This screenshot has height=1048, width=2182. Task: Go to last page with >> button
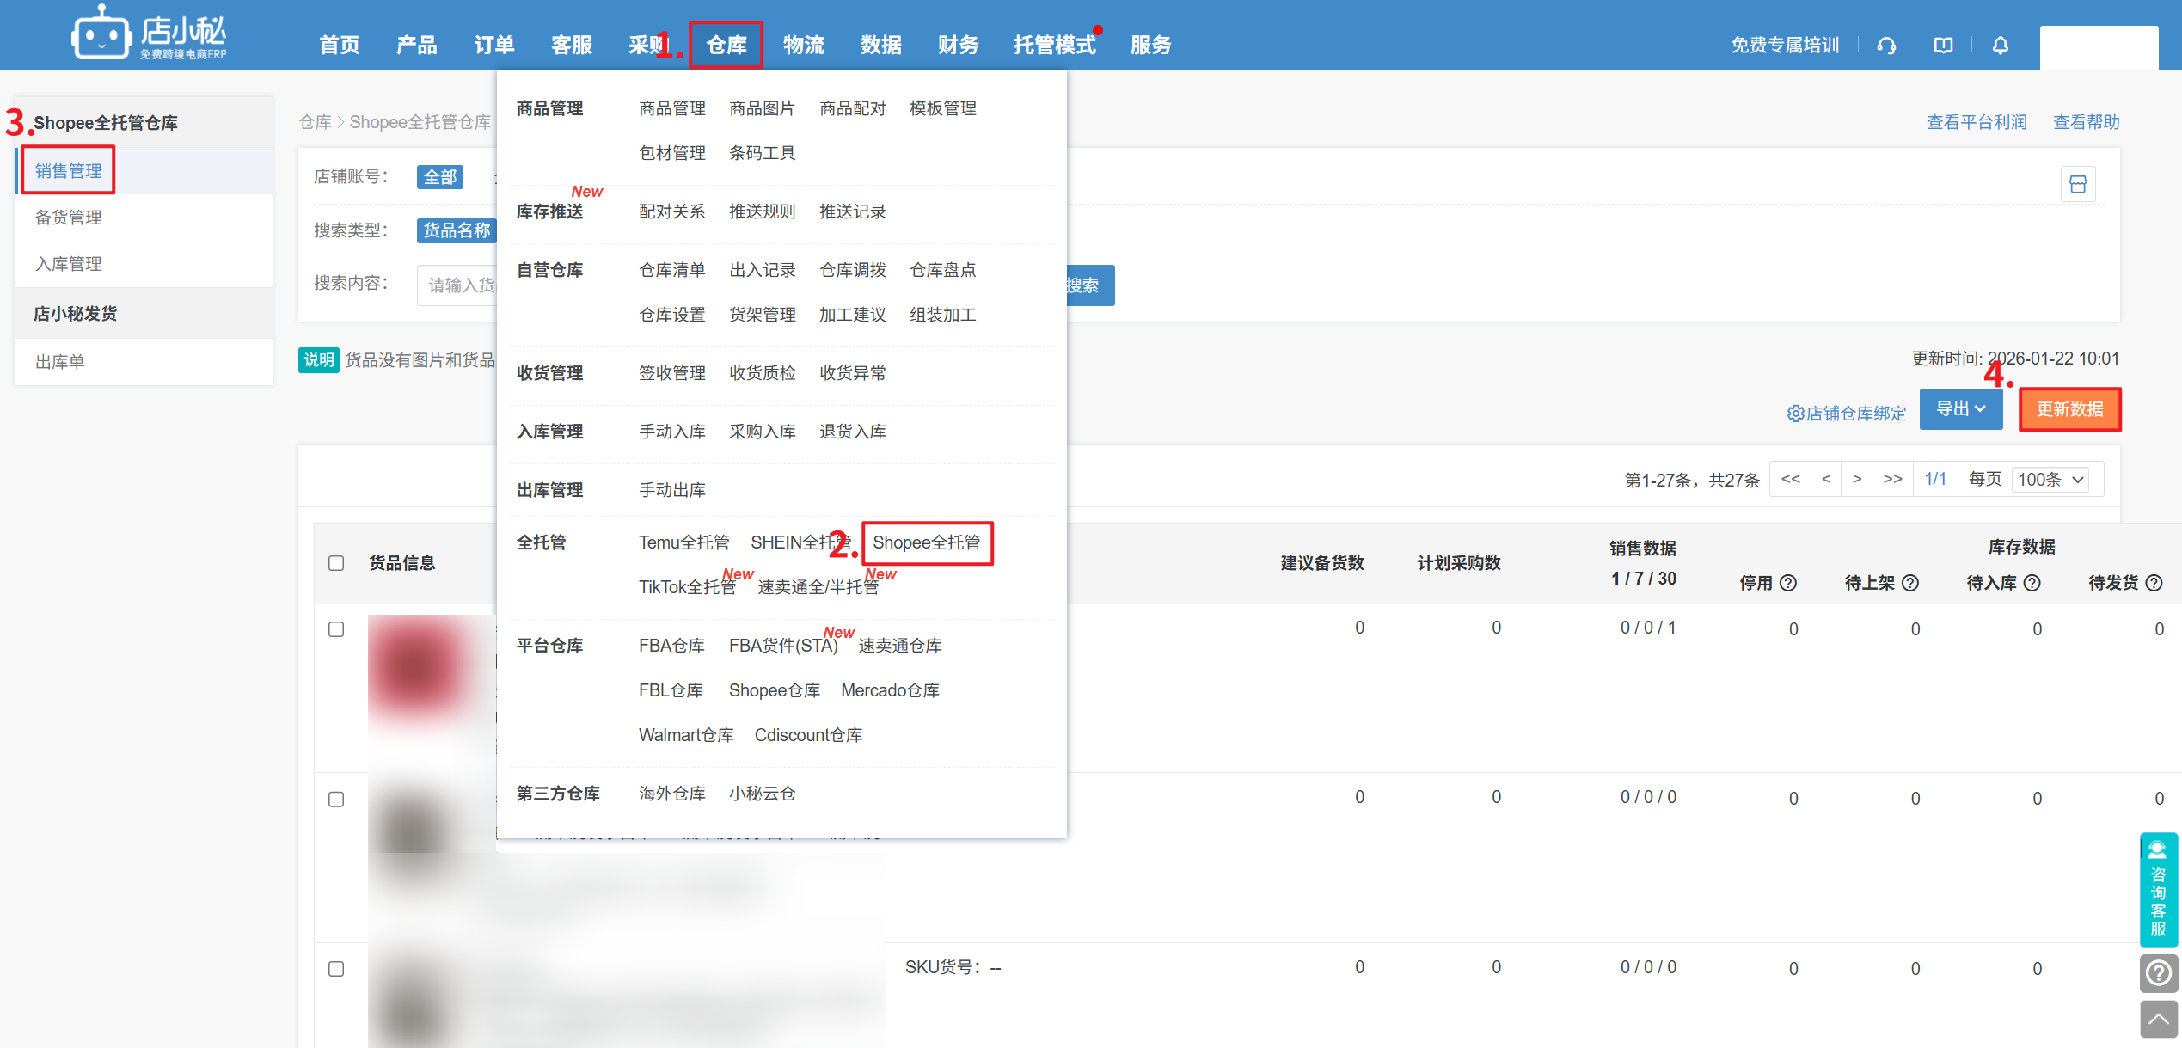click(x=1892, y=479)
